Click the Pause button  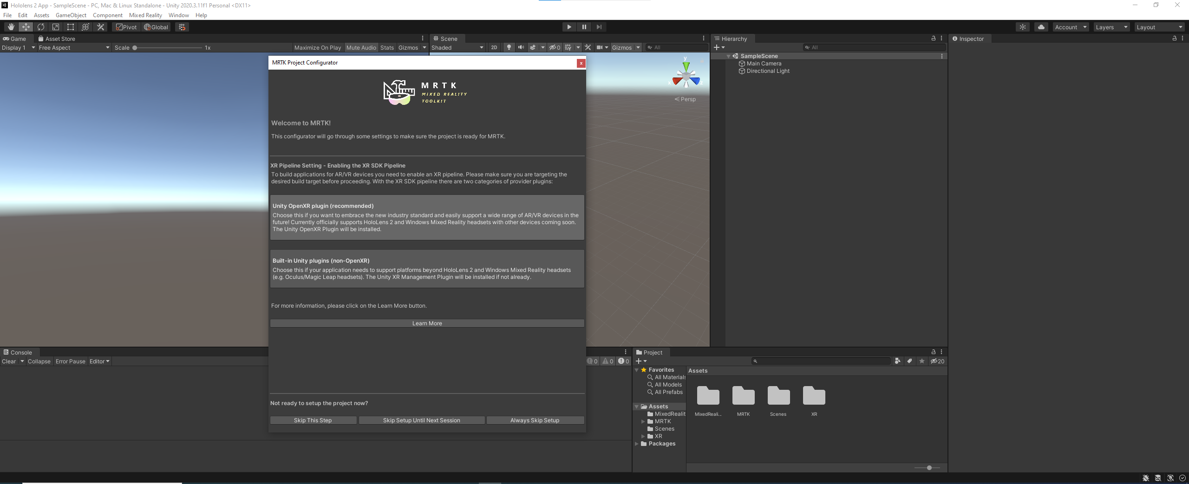click(x=584, y=27)
